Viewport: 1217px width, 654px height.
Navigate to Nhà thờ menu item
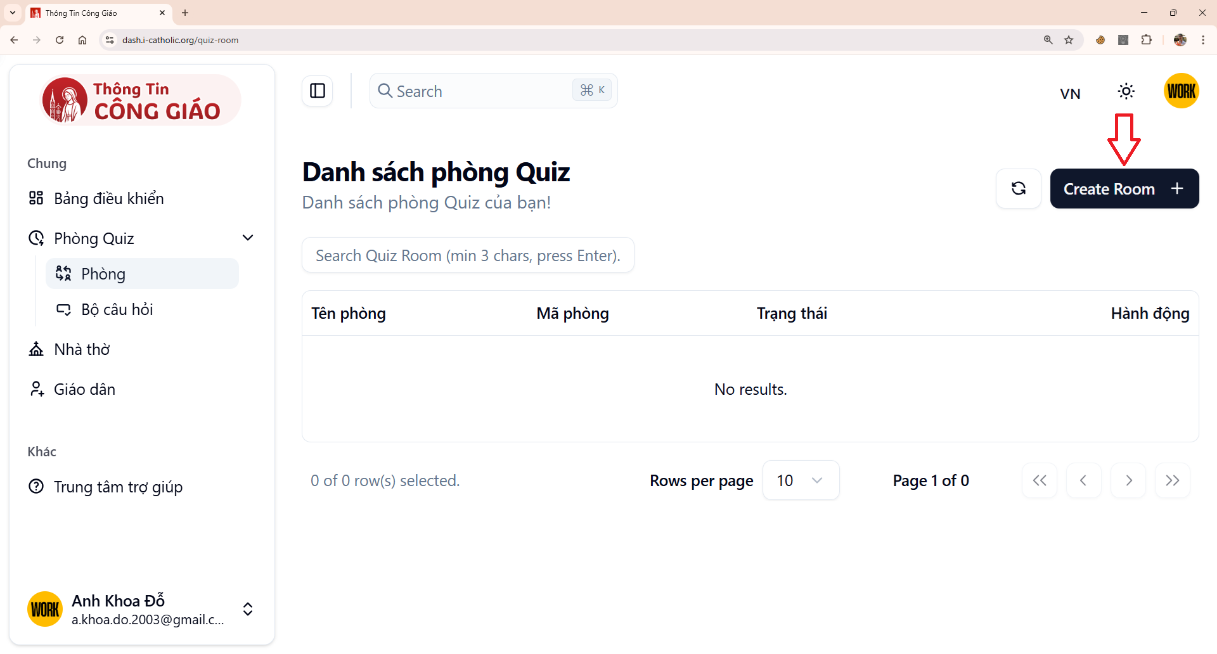tap(82, 349)
